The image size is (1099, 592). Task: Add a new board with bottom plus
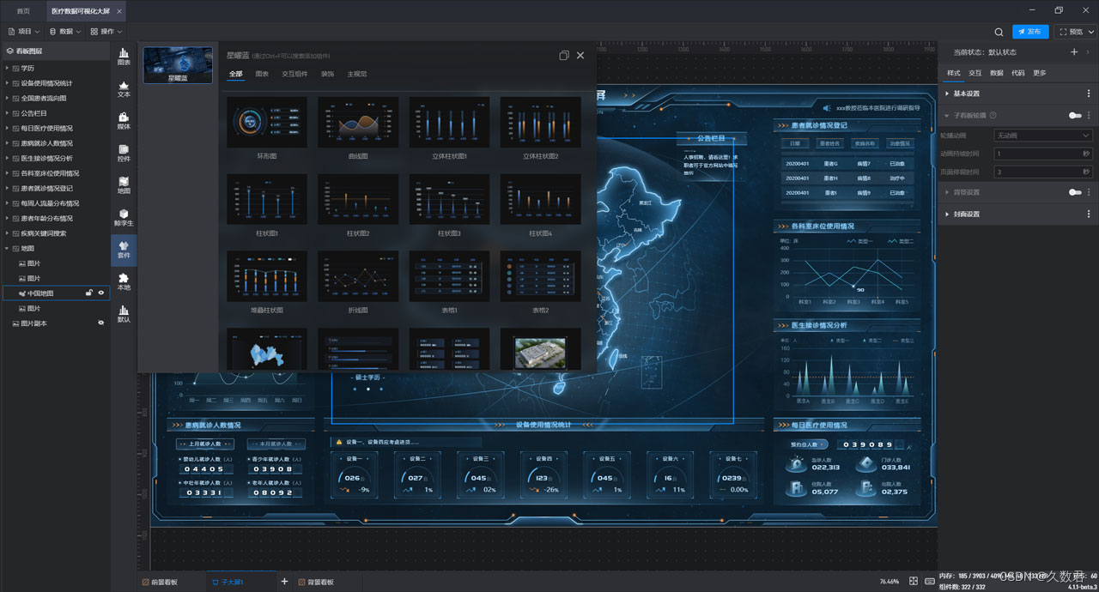coord(284,582)
